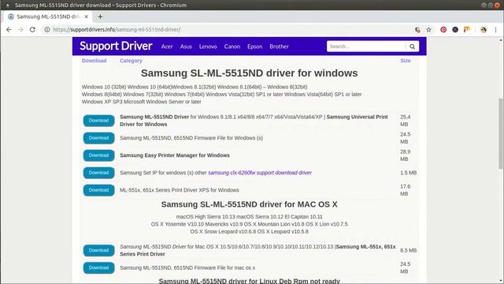Click the 17.6 MB size value
The image size is (504, 284).
coord(406,190)
